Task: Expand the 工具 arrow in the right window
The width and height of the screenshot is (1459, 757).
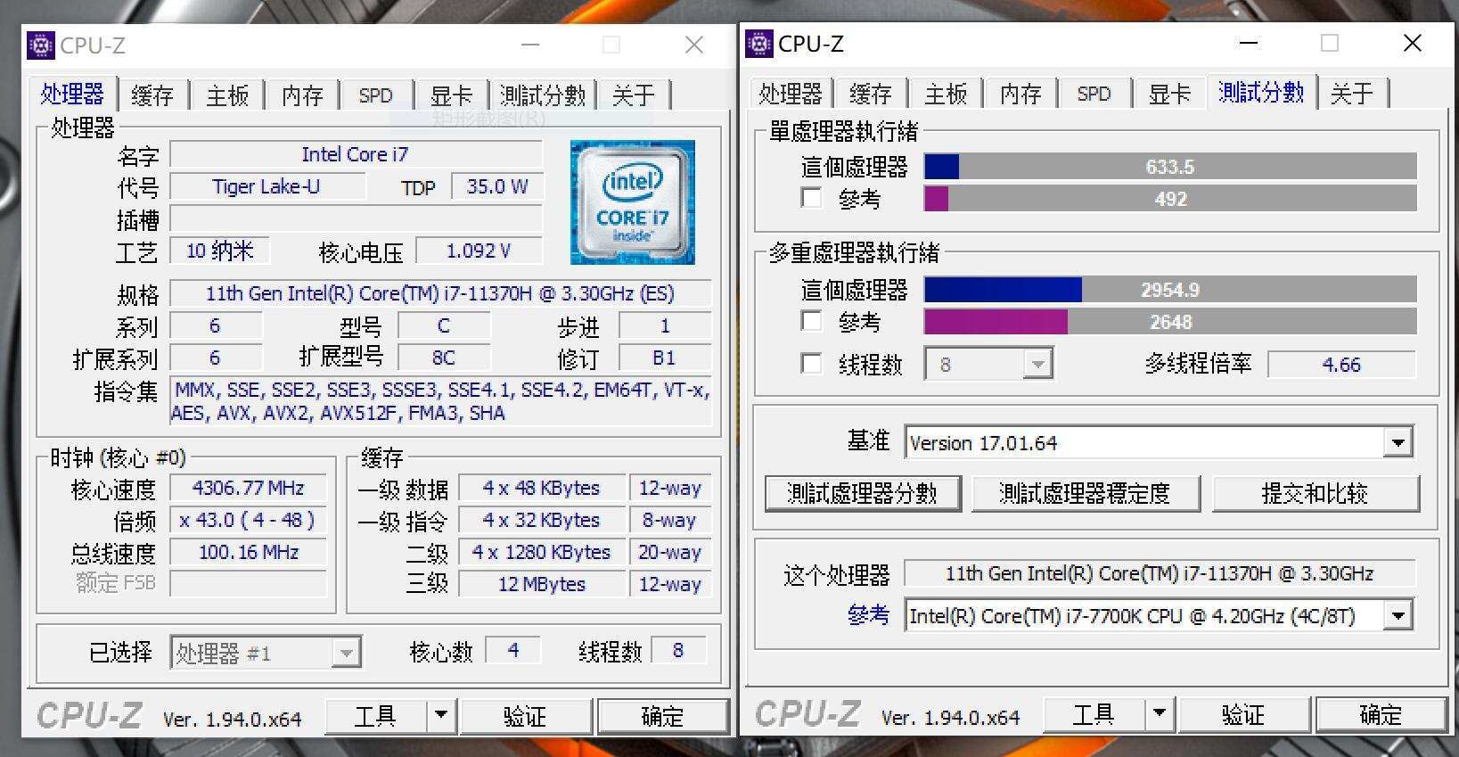Action: click(x=1159, y=714)
